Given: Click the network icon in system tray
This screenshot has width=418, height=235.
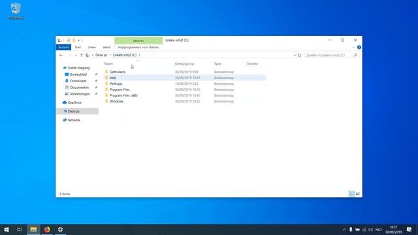Looking at the screenshot, I should pyautogui.click(x=364, y=230).
